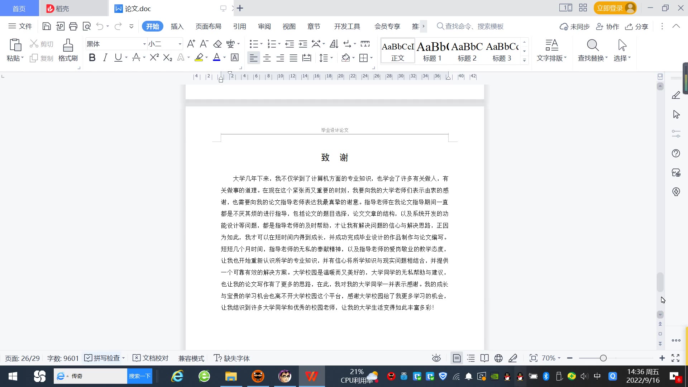Expand more ribbon tabs chevron
This screenshot has width=688, height=387.
coord(424,26)
